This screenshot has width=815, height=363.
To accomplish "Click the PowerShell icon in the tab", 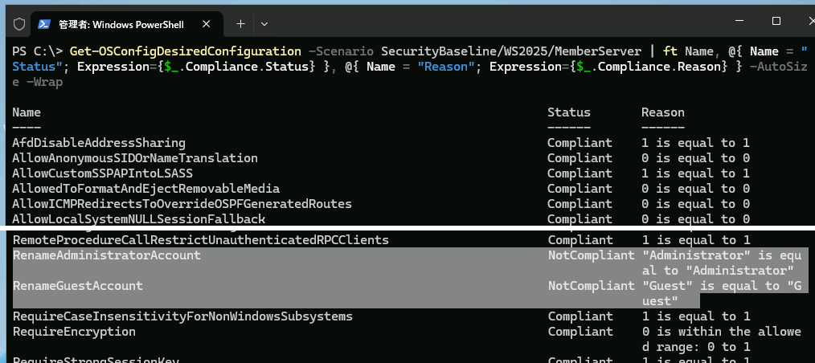I will (x=47, y=22).
